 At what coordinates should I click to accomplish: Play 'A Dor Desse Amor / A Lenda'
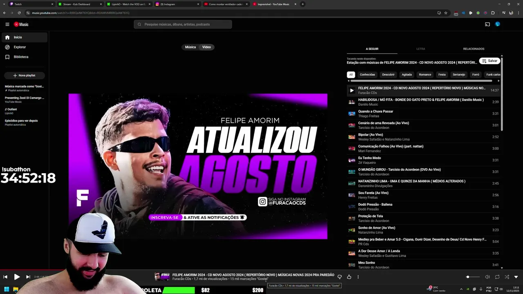pos(423,253)
